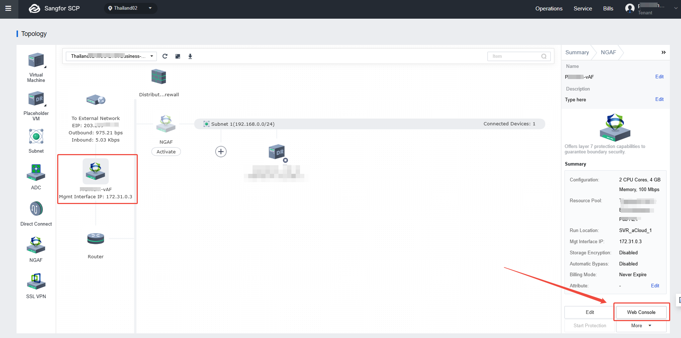Collapse the right details panel

[663, 52]
